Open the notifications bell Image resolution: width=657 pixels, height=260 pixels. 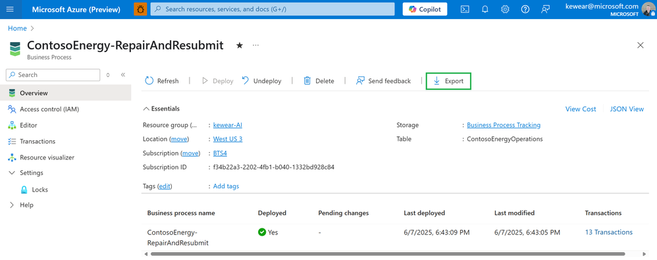[x=485, y=9]
